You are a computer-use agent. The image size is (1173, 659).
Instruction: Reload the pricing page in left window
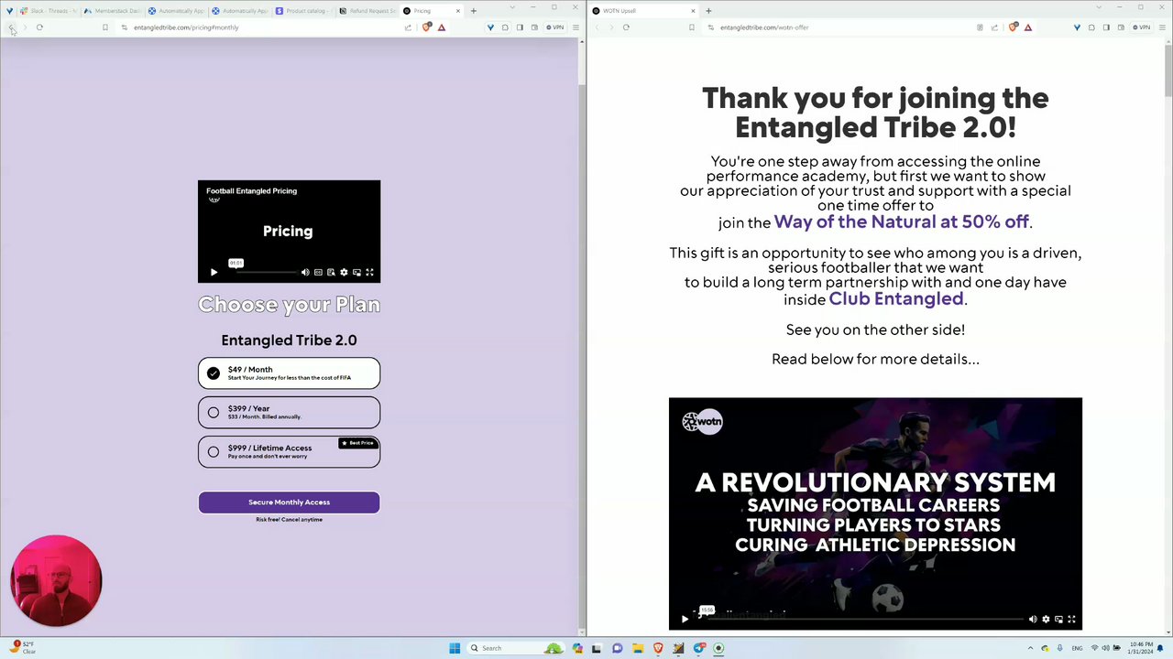pos(39,27)
